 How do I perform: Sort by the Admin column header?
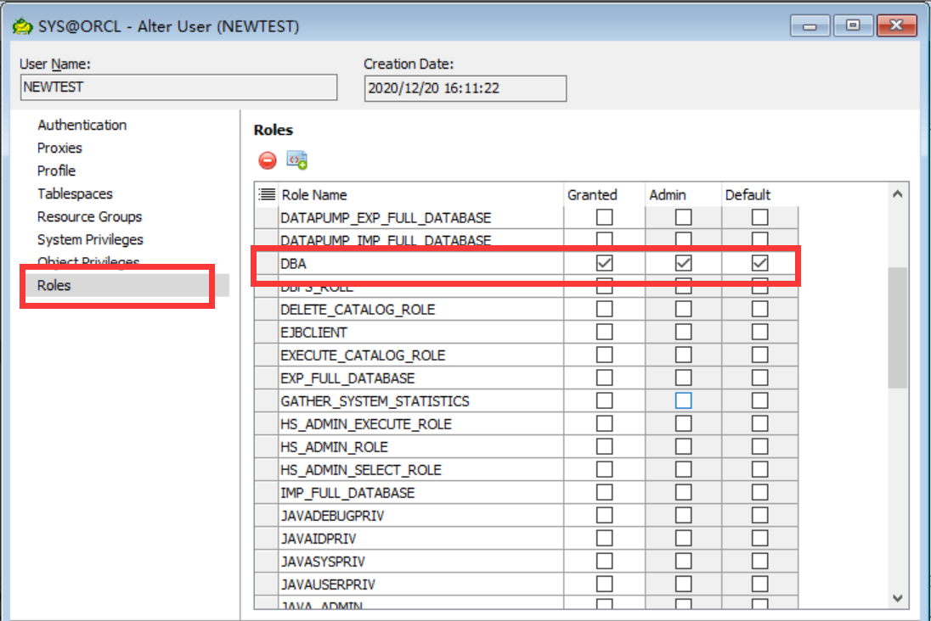coord(684,194)
